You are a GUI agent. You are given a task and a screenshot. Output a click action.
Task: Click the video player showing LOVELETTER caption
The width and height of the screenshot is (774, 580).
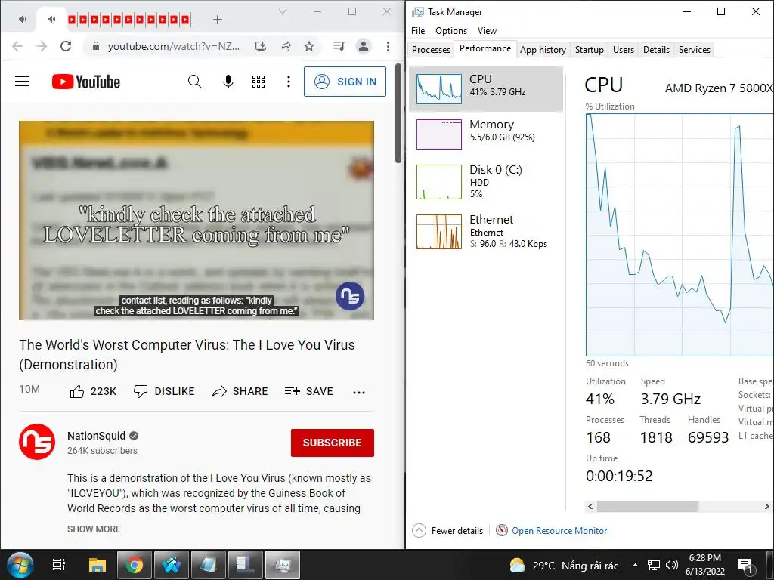coord(197,221)
